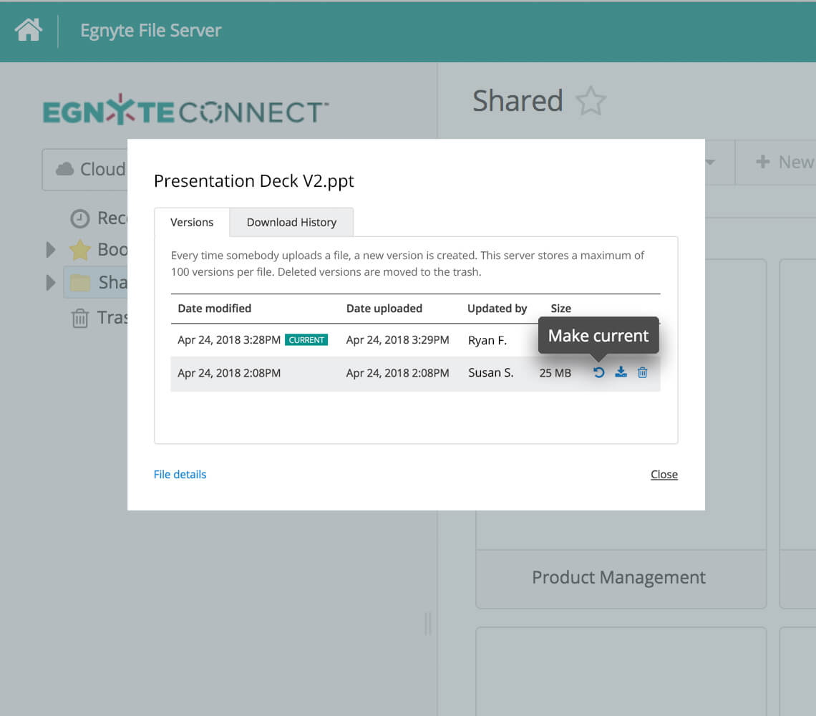Viewport: 816px width, 716px height.
Task: Click the Make current restore icon
Action: point(599,372)
